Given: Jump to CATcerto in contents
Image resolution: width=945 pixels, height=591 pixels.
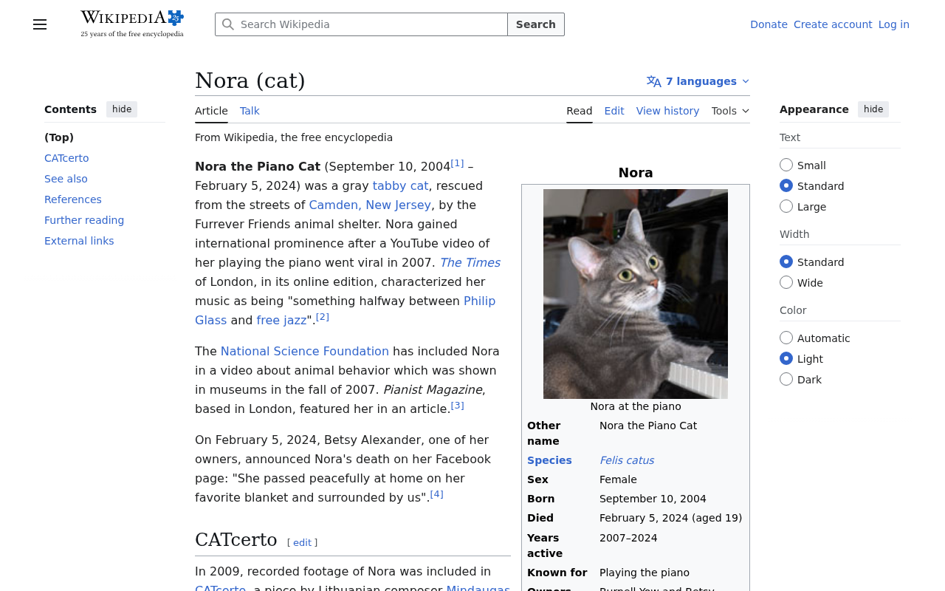Looking at the screenshot, I should [66, 158].
